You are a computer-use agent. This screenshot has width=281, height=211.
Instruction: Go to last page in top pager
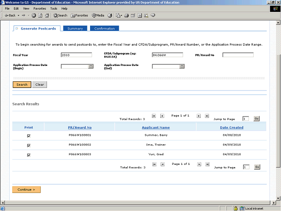tap(207, 116)
